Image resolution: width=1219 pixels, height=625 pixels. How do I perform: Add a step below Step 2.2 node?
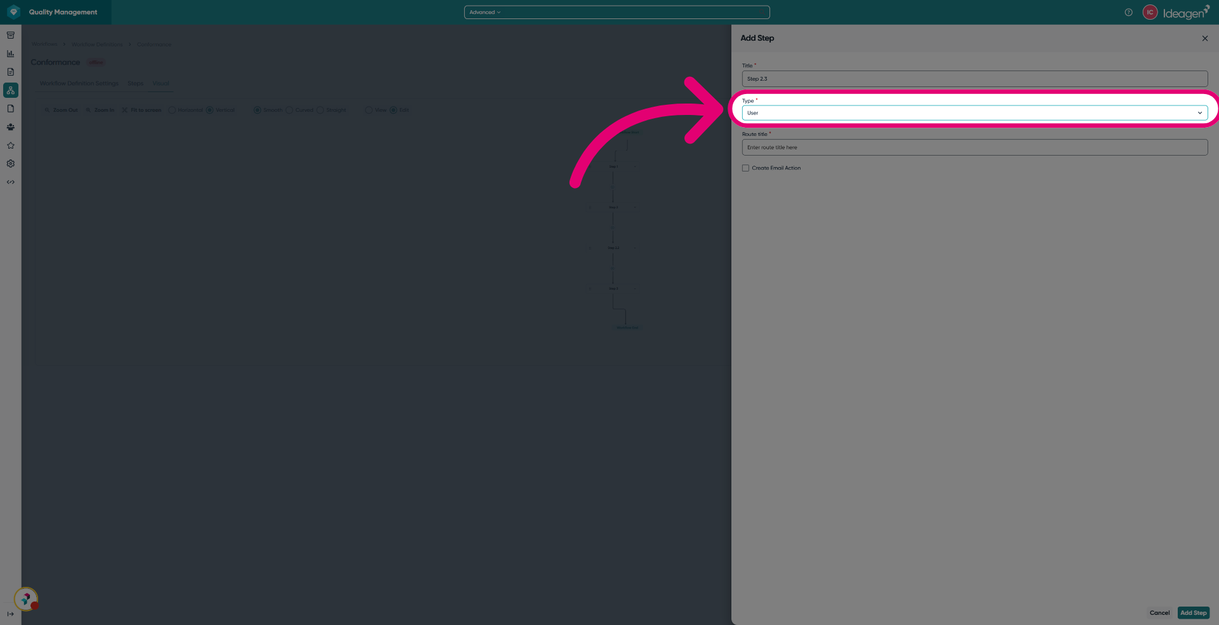point(613,268)
